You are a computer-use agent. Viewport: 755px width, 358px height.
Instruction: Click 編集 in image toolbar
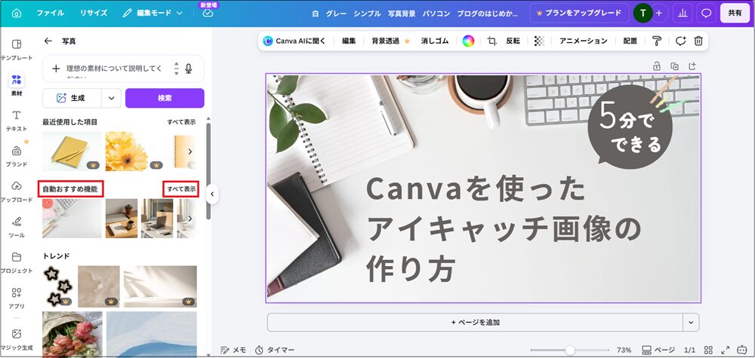(x=349, y=41)
